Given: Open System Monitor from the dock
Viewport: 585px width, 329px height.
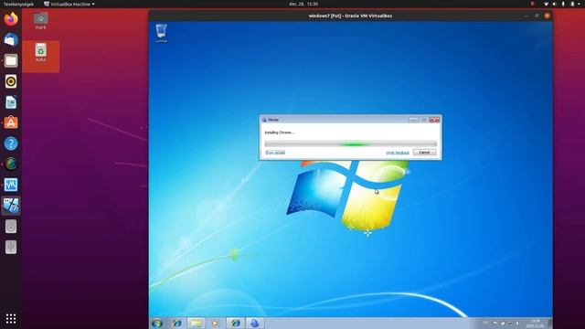Looking at the screenshot, I should (11, 185).
